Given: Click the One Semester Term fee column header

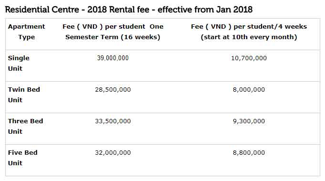Looking at the screenshot, I should point(113,32).
